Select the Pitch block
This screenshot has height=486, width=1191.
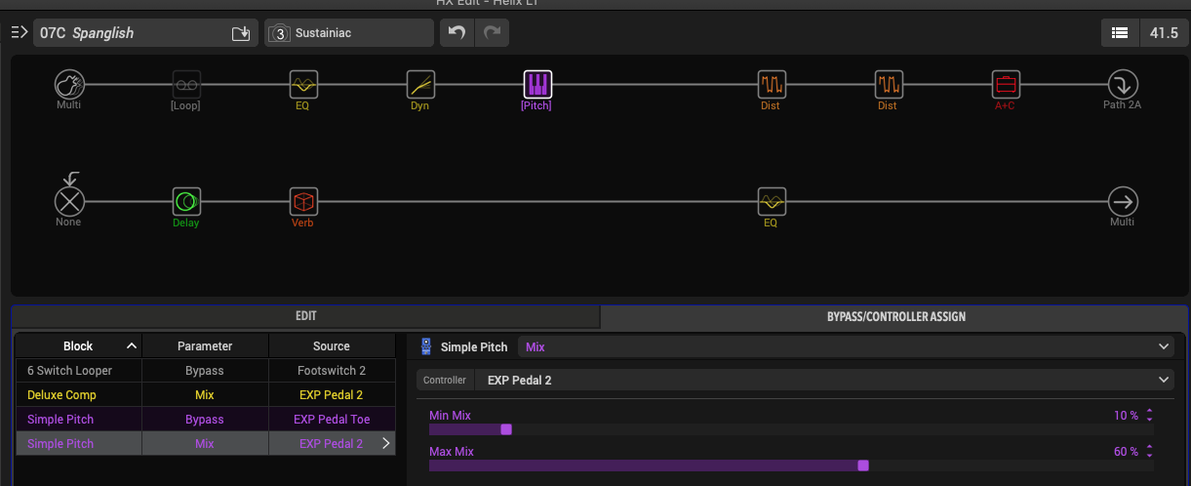click(x=536, y=84)
